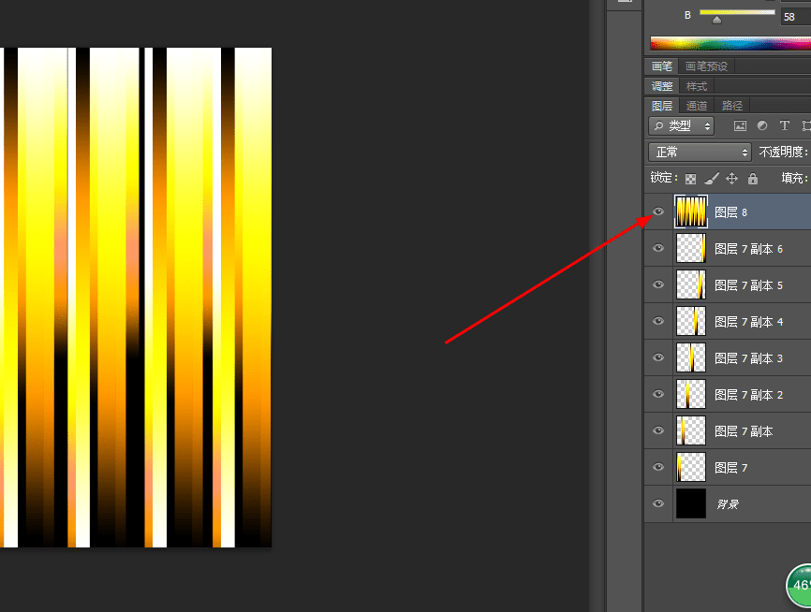Toggle visibility of 图层 7 副本 6
Image resolution: width=811 pixels, height=612 pixels.
(658, 248)
